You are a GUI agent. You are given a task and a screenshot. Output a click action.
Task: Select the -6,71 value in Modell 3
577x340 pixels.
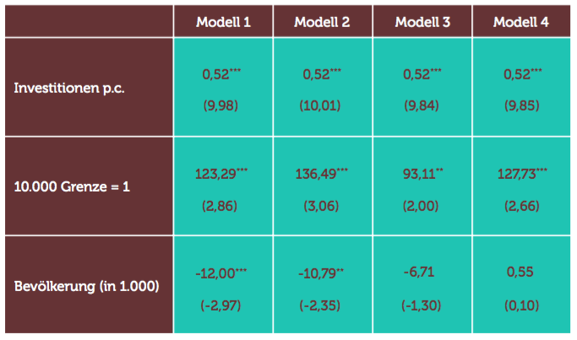tap(419, 272)
